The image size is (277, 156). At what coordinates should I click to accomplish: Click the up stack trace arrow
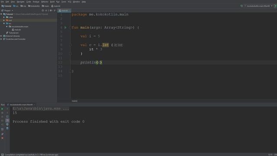[x=7, y=109]
